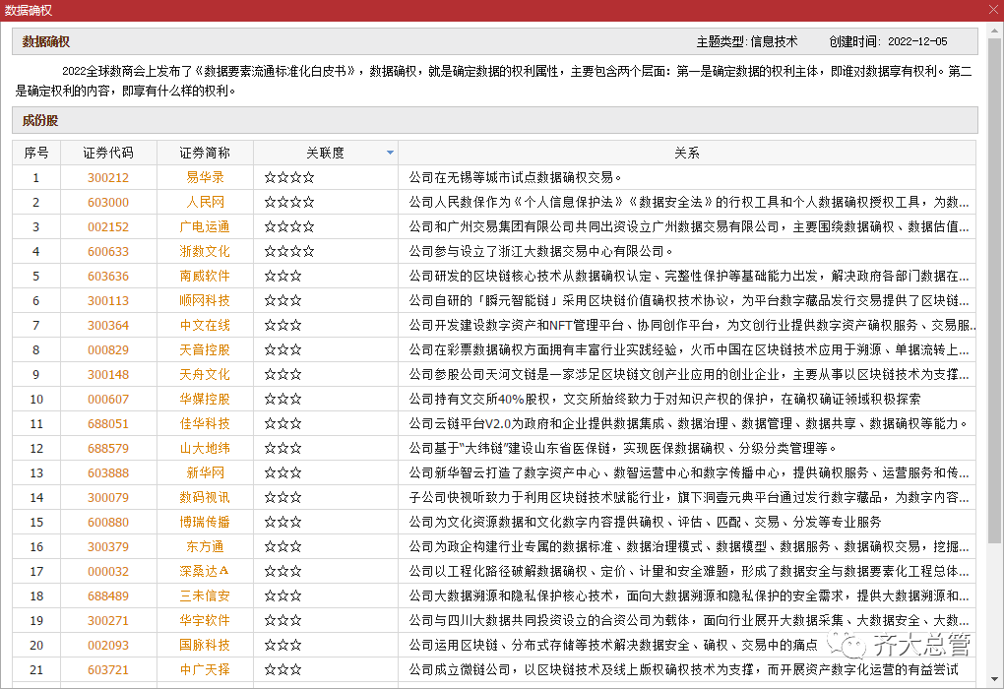Open stock code 603888

click(108, 472)
